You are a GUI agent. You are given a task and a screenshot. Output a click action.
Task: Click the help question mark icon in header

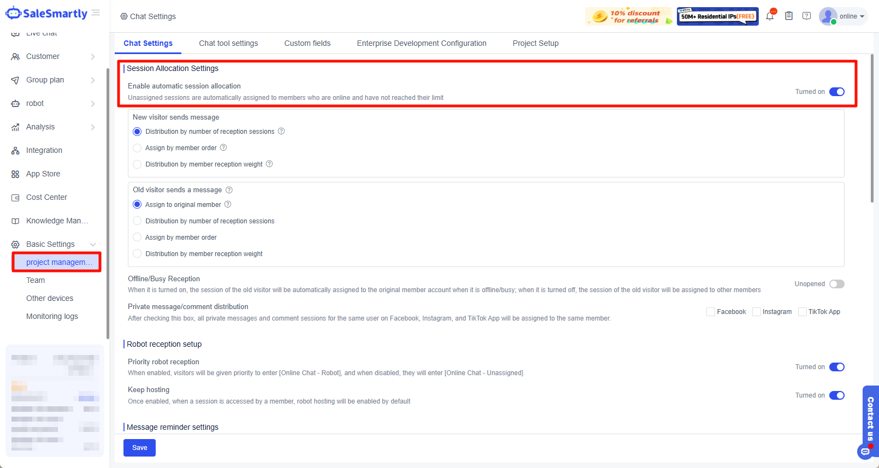(x=806, y=16)
